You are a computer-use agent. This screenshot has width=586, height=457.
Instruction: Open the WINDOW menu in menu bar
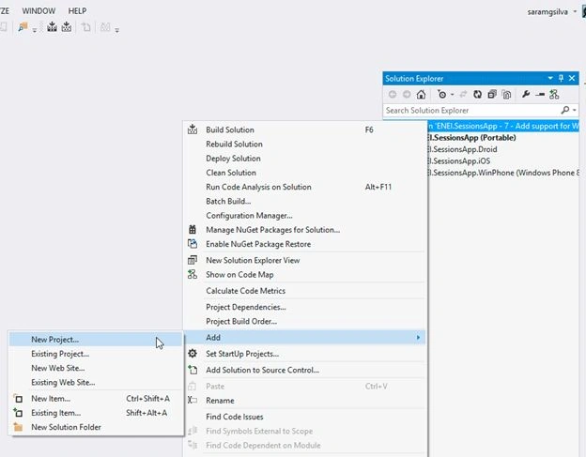pos(39,11)
